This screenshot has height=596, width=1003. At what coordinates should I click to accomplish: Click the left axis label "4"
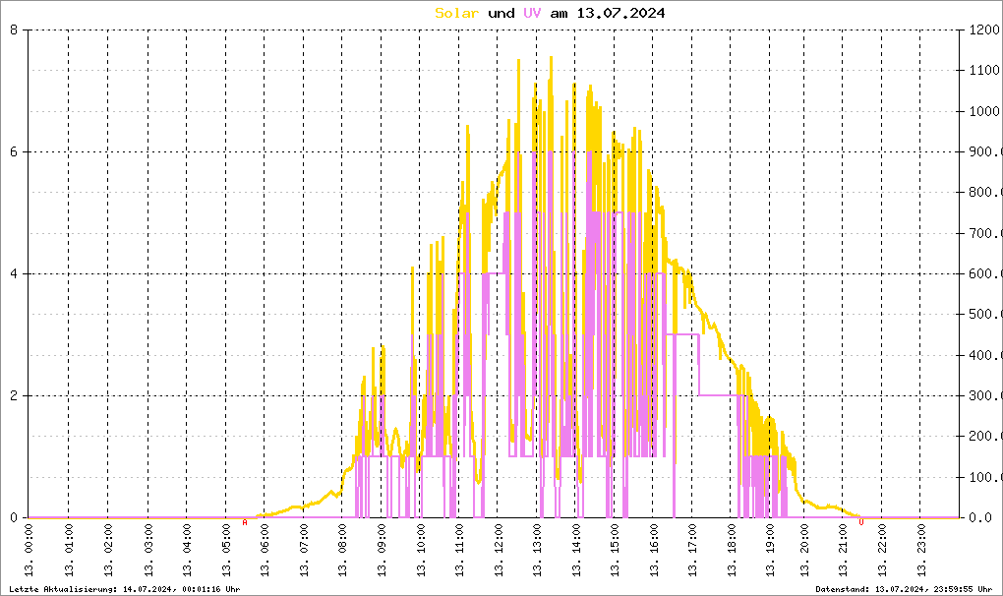pos(14,273)
